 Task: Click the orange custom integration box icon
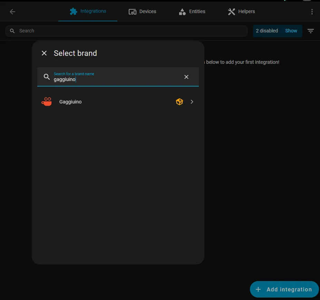180,102
